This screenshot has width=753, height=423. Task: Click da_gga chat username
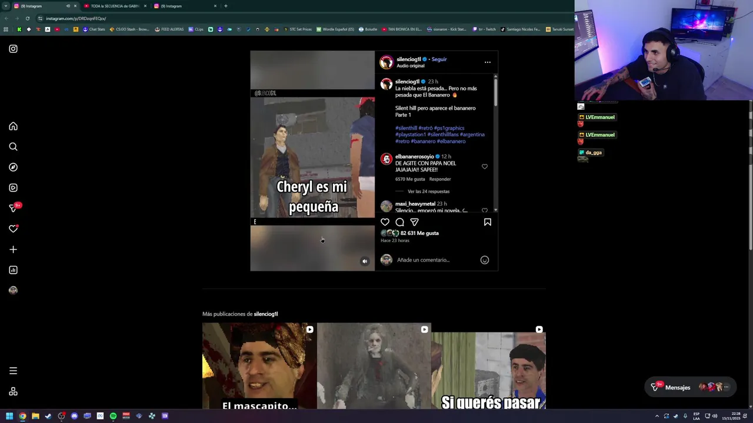point(594,153)
